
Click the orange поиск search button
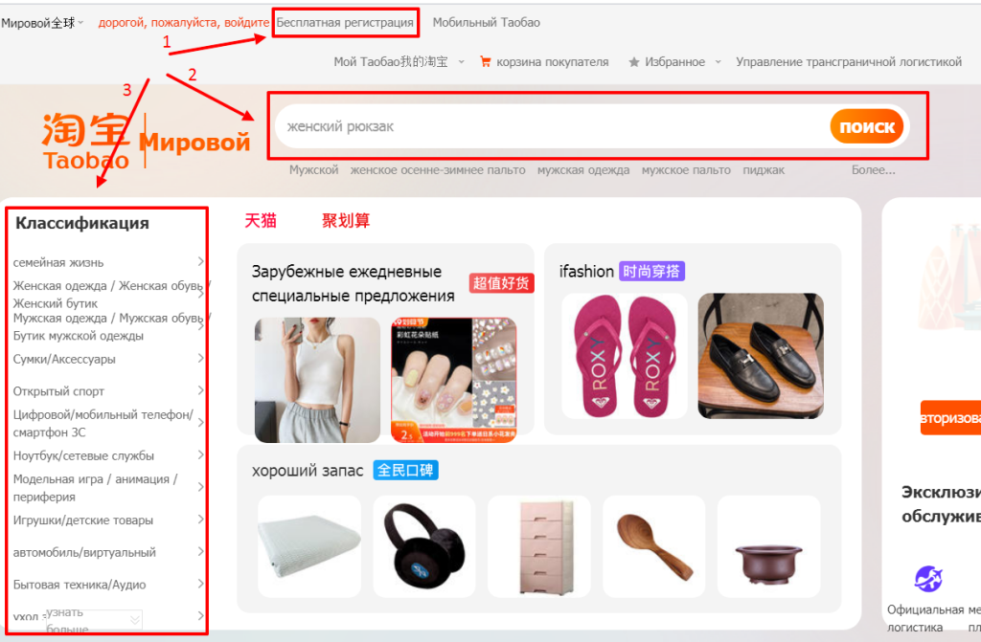coord(866,127)
